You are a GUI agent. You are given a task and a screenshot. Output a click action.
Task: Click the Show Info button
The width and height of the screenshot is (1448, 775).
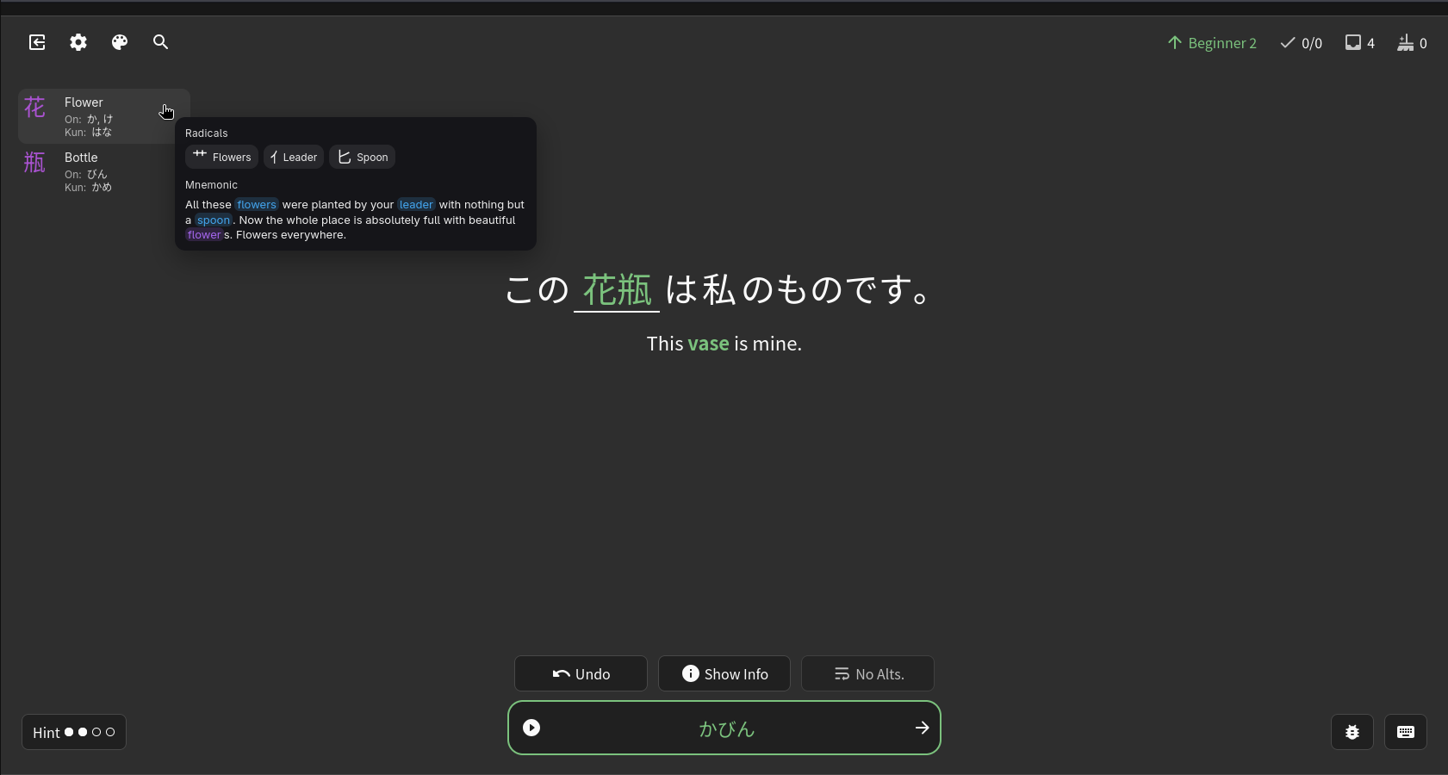click(x=724, y=674)
